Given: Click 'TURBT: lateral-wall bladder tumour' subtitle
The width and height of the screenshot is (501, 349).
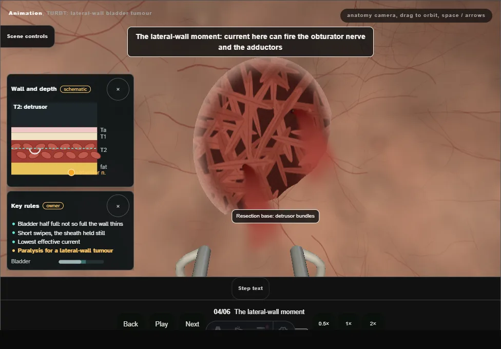Looking at the screenshot, I should pos(99,13).
